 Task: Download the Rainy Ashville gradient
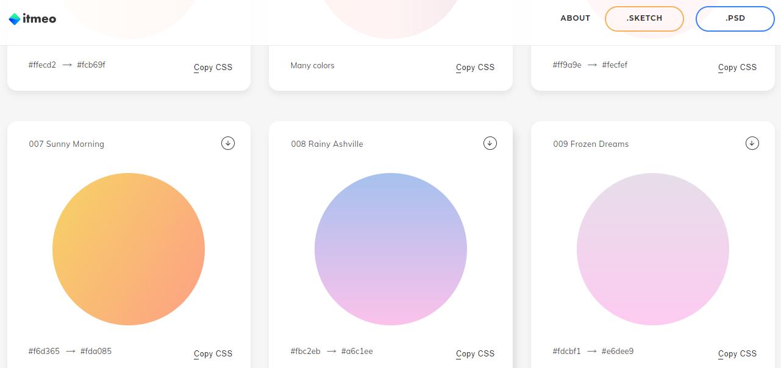tap(490, 143)
